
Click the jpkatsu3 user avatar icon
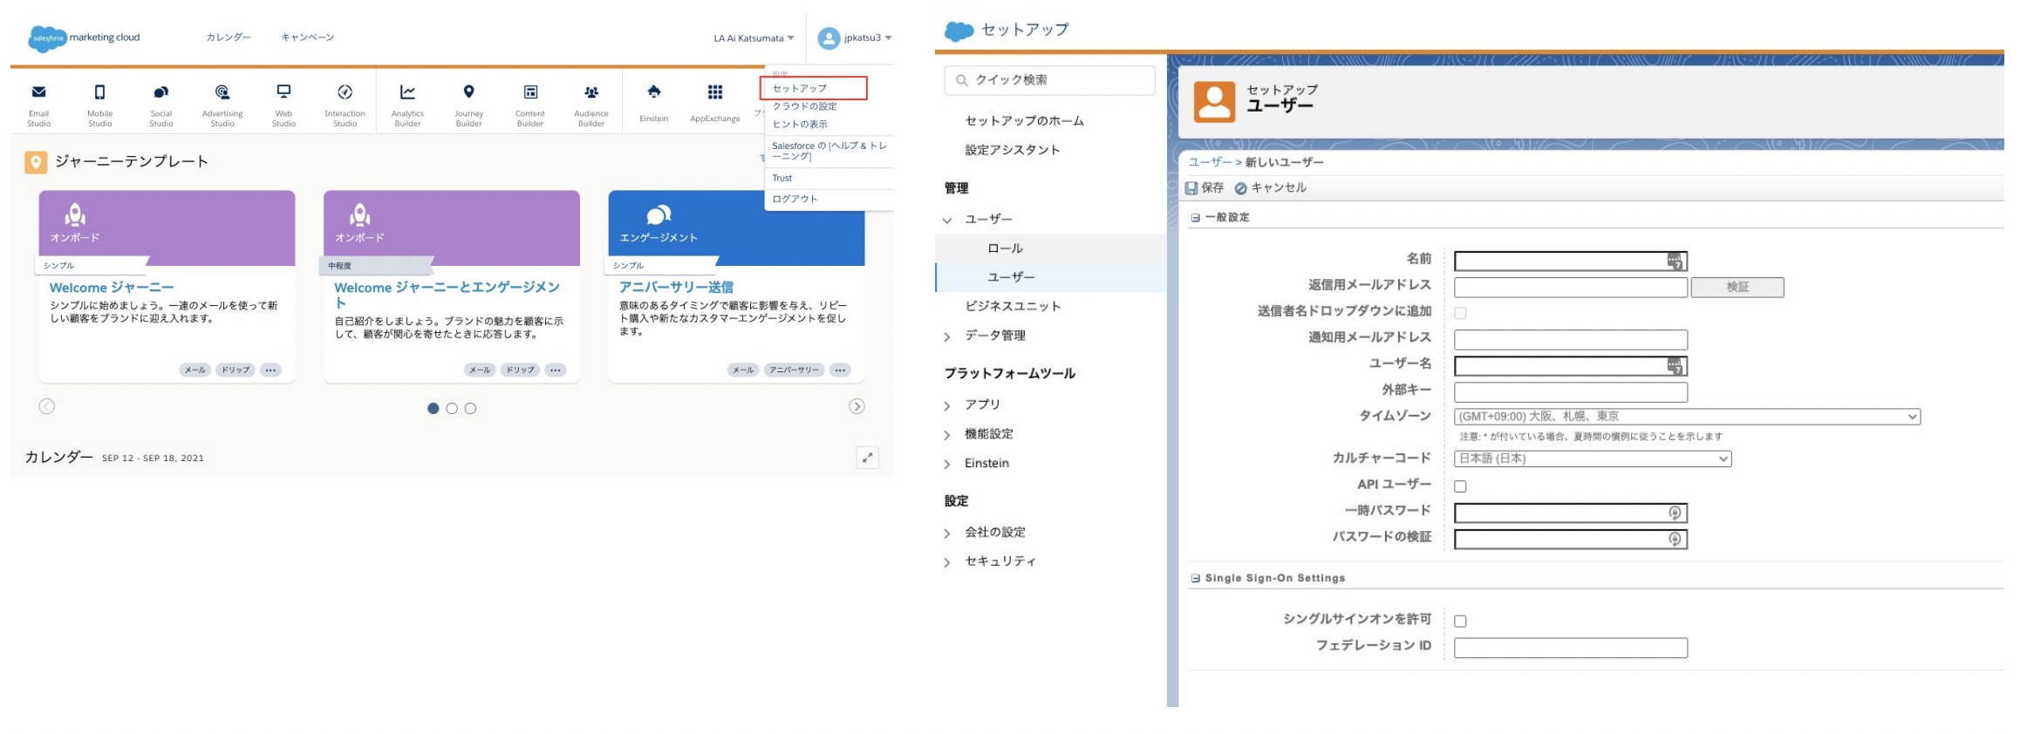(829, 38)
